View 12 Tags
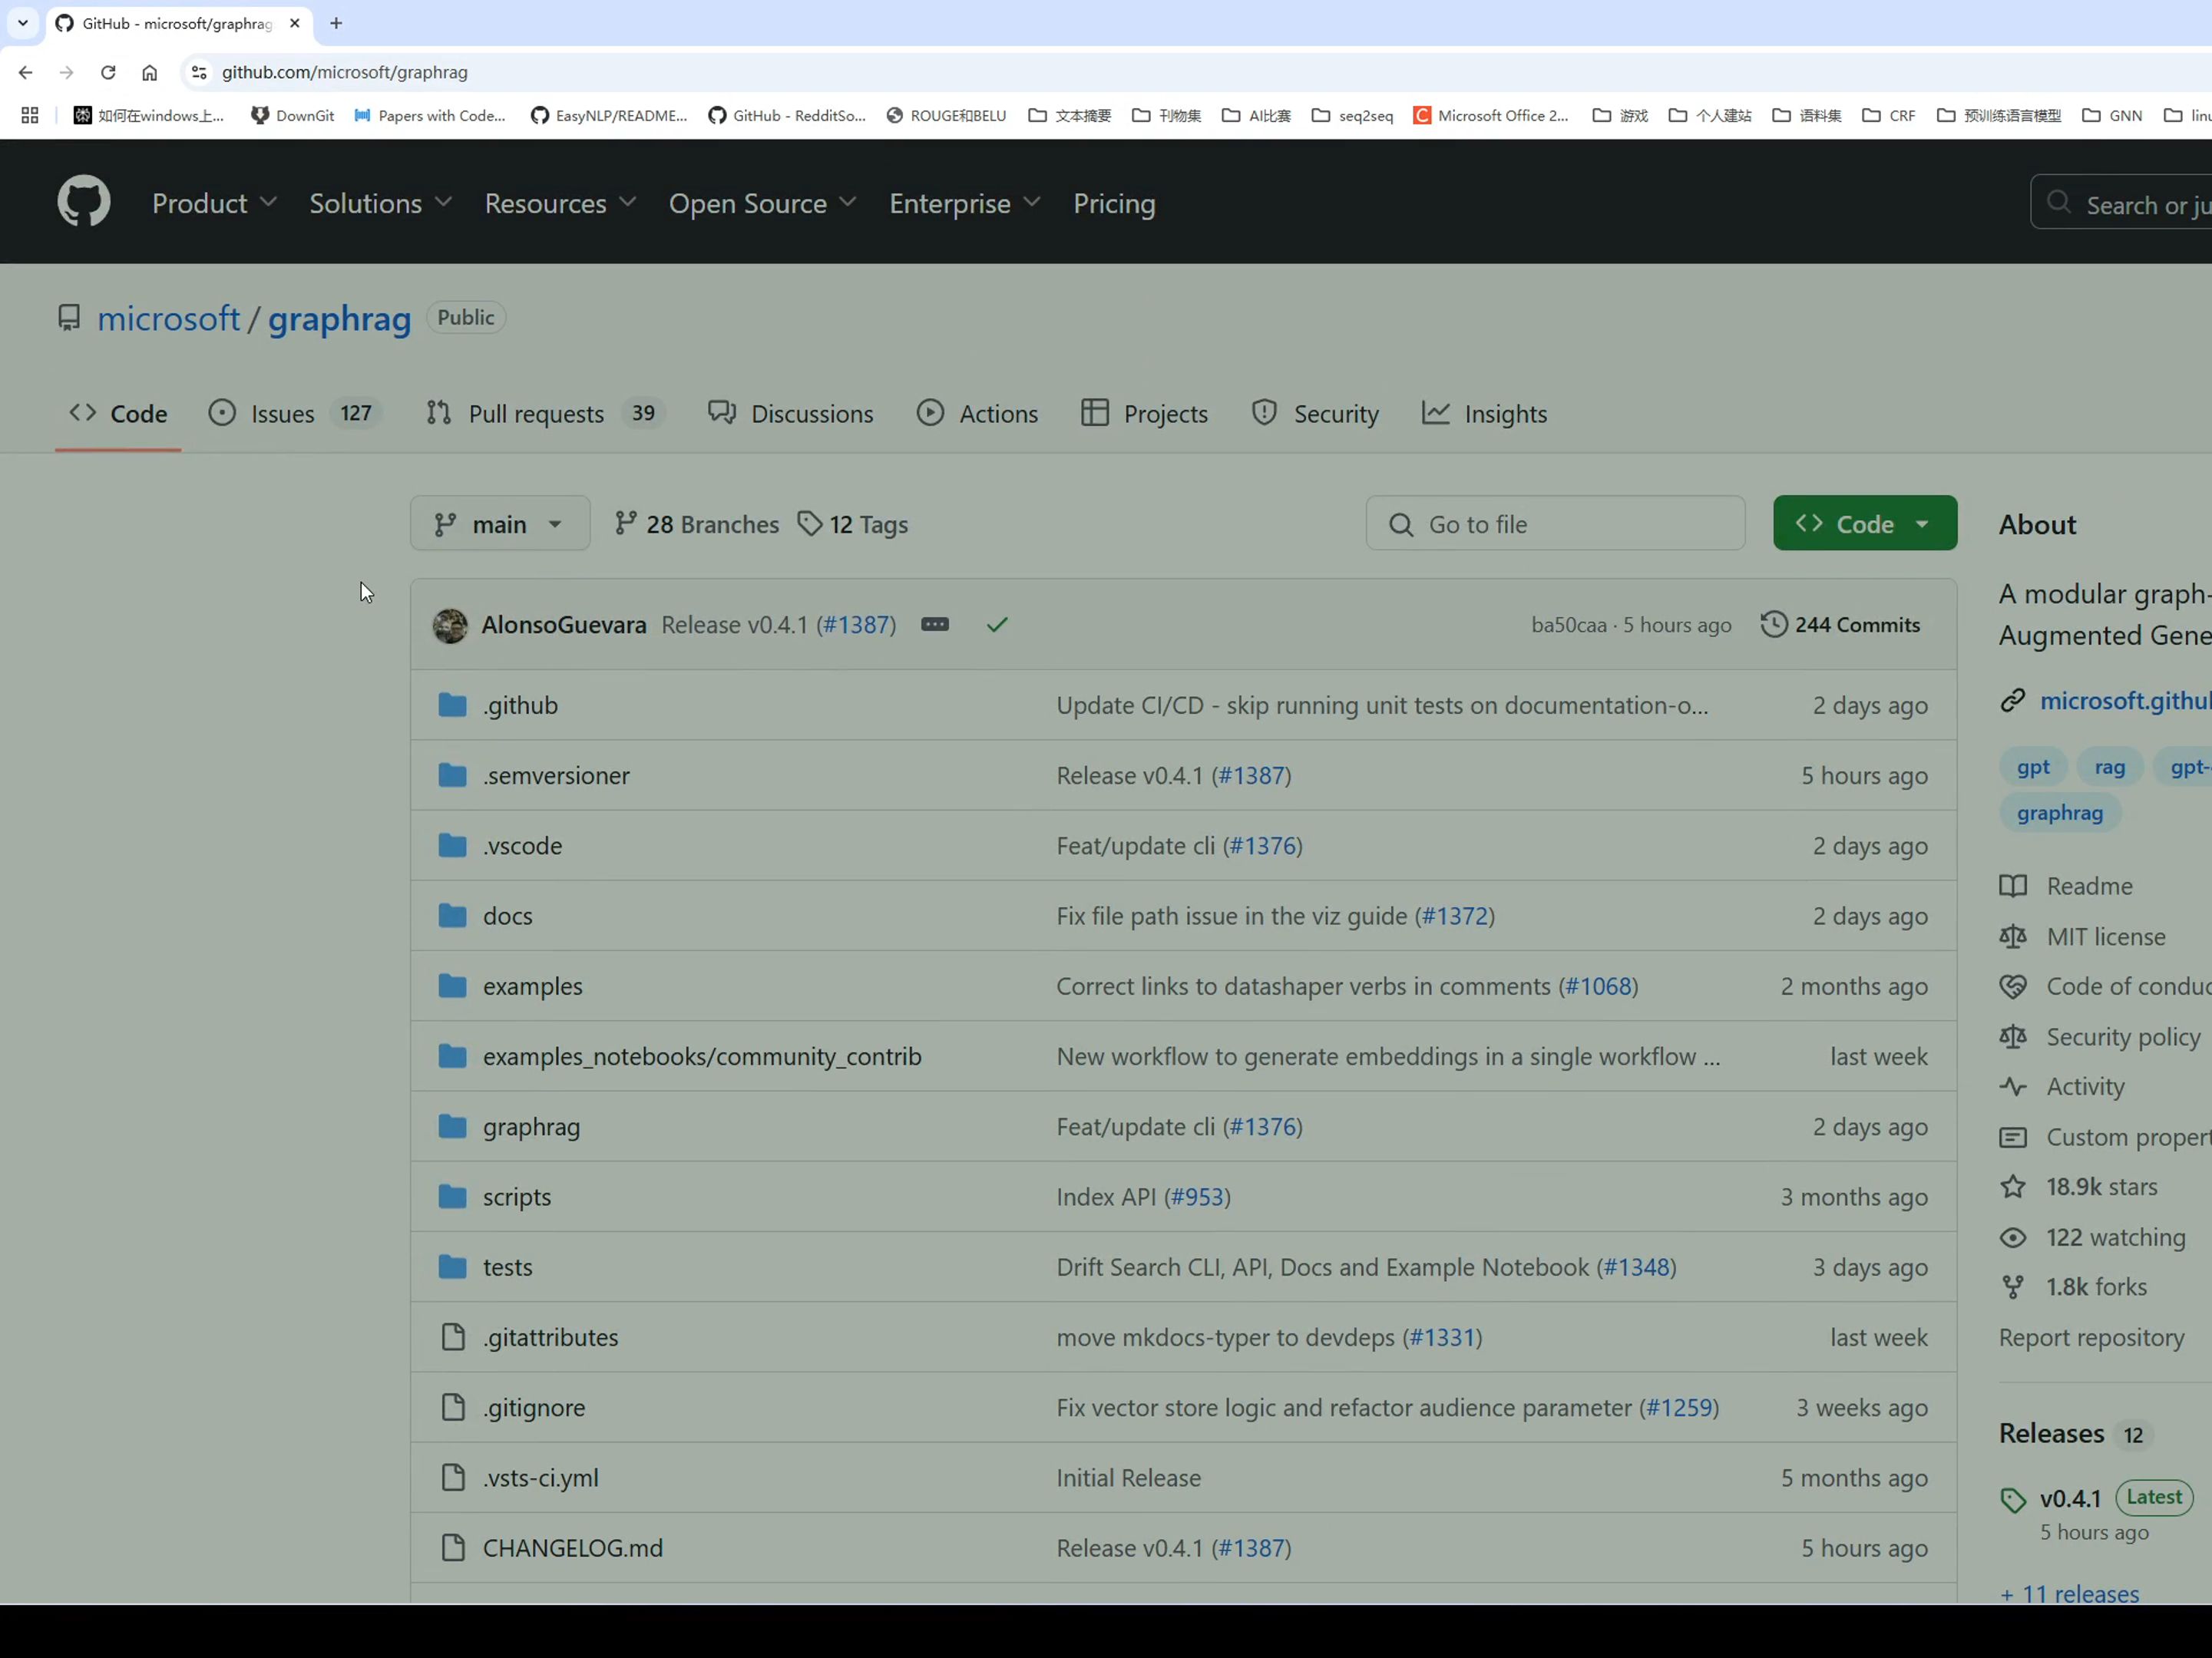This screenshot has width=2212, height=1658. [853, 524]
